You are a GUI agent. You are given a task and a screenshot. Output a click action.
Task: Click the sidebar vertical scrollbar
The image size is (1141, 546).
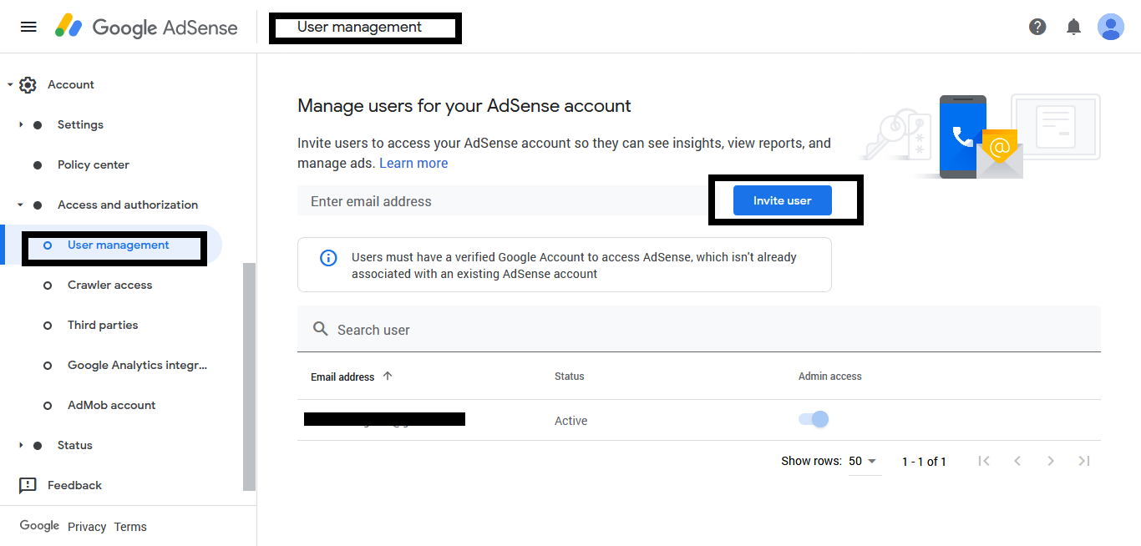point(249,376)
